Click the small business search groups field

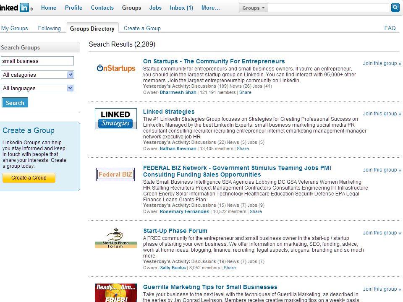click(x=37, y=61)
